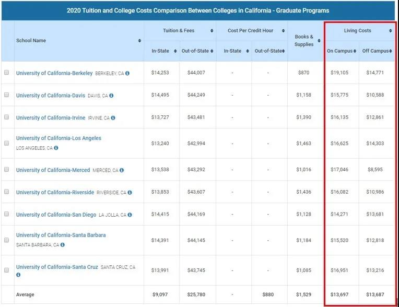399x307 pixels.
Task: Select average off-campus cost $13,687
Action: [x=375, y=294]
